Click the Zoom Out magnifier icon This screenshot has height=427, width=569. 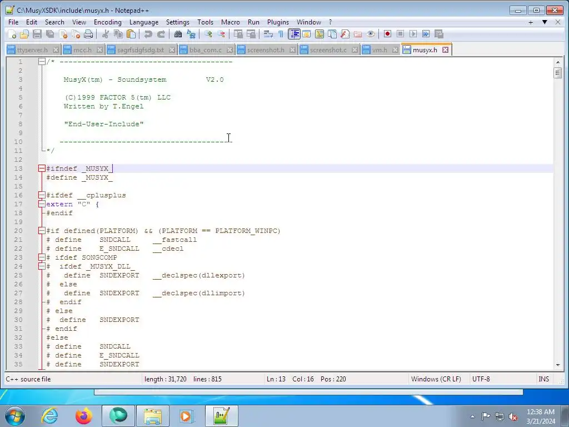[221, 34]
